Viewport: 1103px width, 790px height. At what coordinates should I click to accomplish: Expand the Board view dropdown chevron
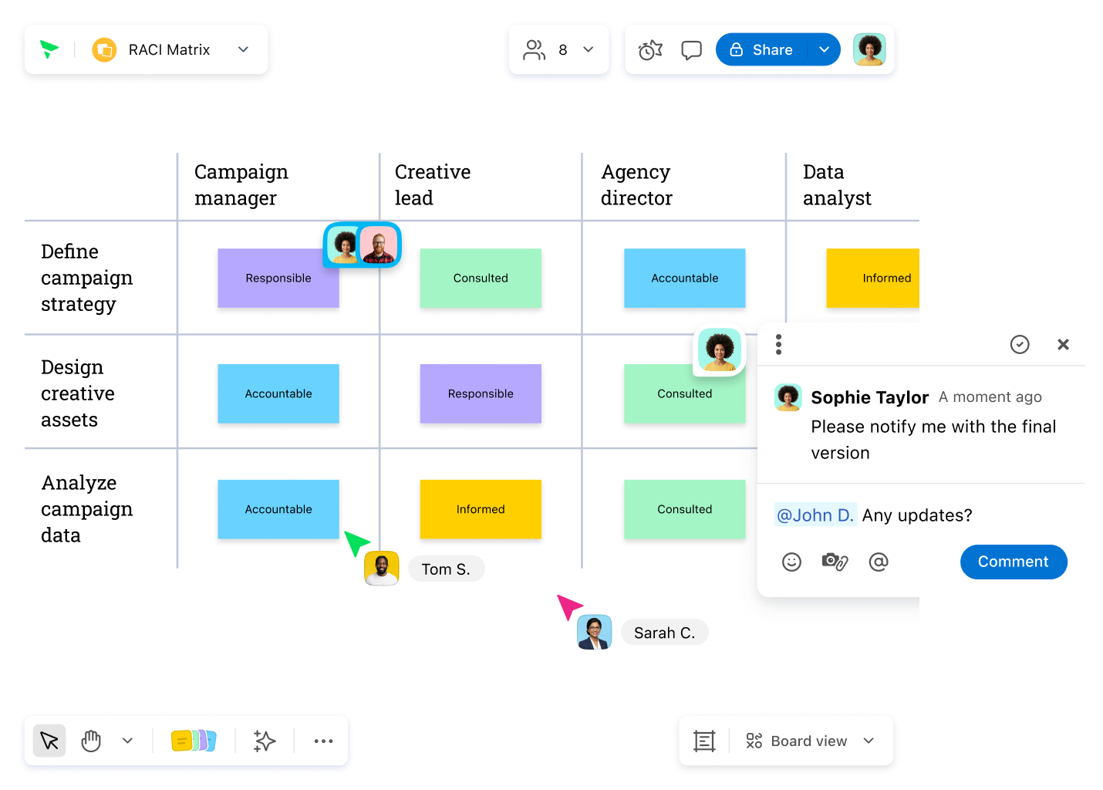[869, 741]
